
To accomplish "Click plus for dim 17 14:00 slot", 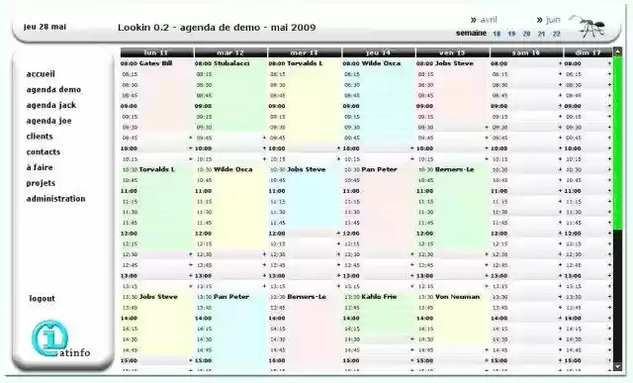I will point(609,319).
